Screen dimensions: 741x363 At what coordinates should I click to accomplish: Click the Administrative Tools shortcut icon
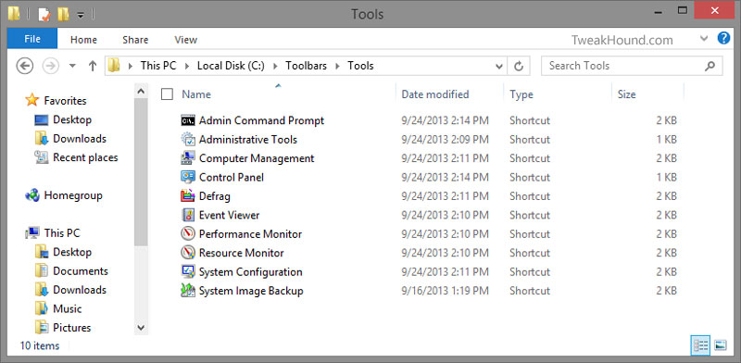[188, 140]
